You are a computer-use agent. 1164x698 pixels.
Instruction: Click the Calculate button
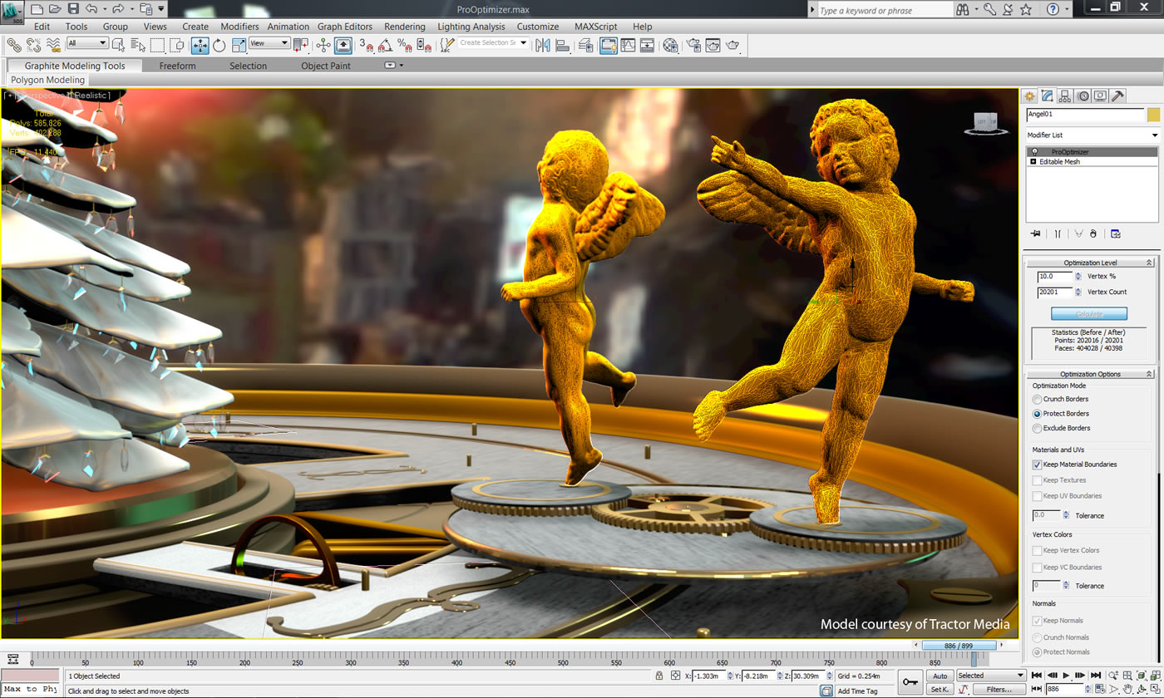click(x=1089, y=314)
